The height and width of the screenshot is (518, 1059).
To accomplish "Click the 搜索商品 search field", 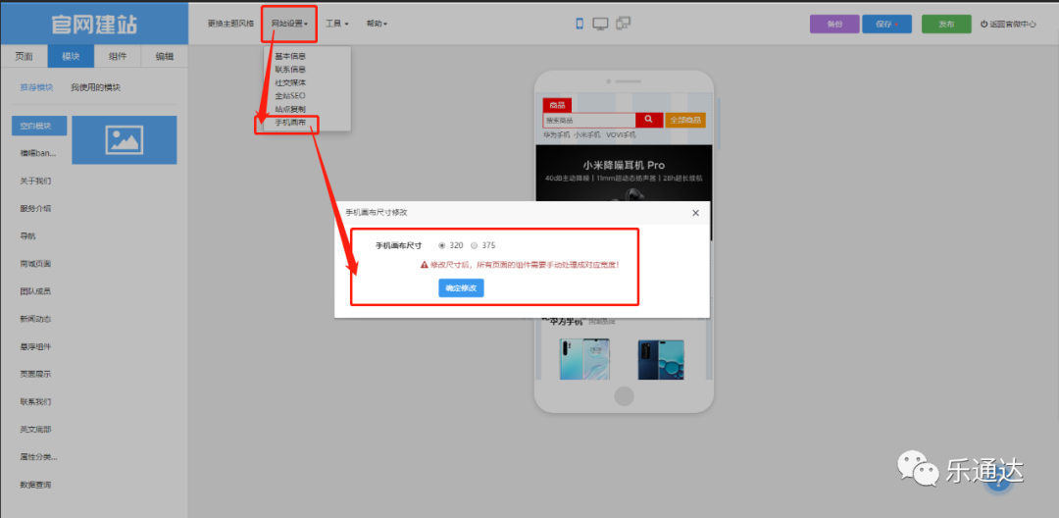I will (589, 121).
